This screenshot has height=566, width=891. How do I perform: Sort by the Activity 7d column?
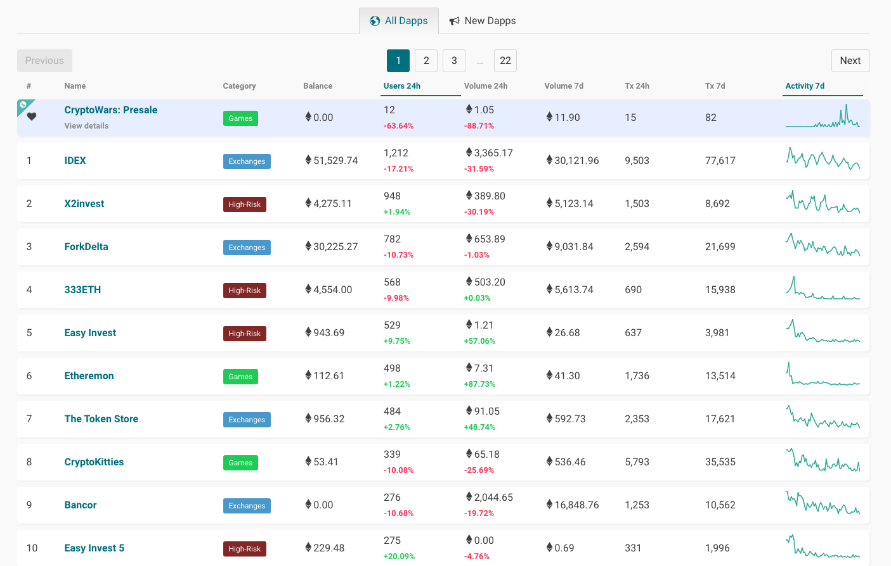tap(805, 86)
